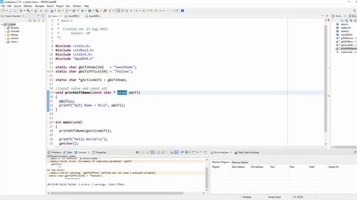Click the Save toolbar icon
The width and height of the screenshot is (357, 200).
11,11
